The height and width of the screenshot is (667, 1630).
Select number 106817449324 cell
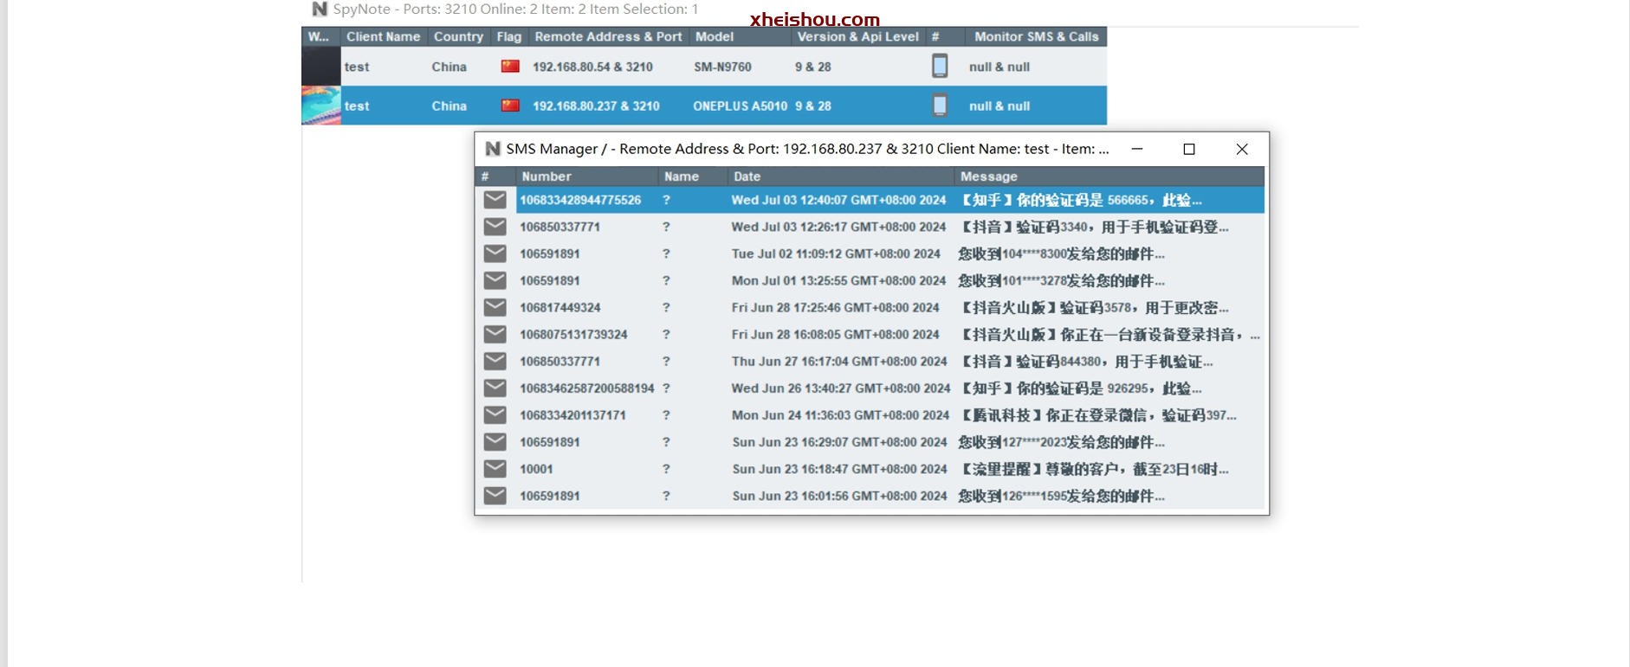click(x=560, y=307)
